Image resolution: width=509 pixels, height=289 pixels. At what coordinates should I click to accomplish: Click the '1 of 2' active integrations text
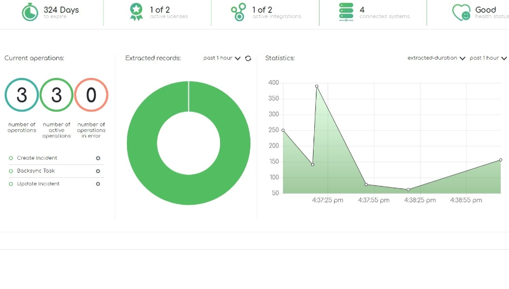[262, 10]
